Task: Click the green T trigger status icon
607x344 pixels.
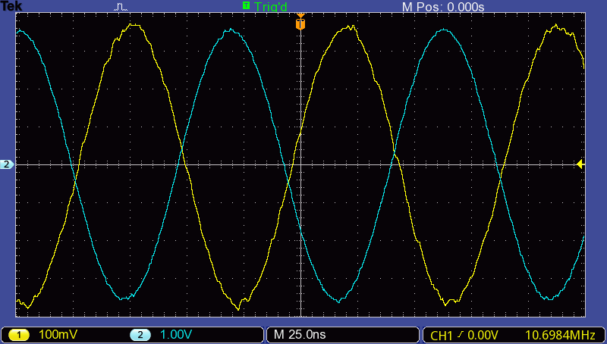Action: click(246, 6)
